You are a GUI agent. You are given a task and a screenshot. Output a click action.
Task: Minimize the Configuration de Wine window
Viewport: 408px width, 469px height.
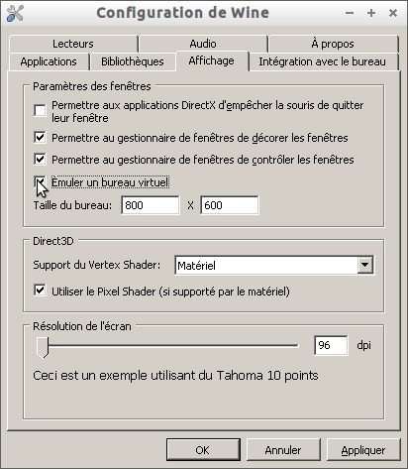[x=350, y=13]
